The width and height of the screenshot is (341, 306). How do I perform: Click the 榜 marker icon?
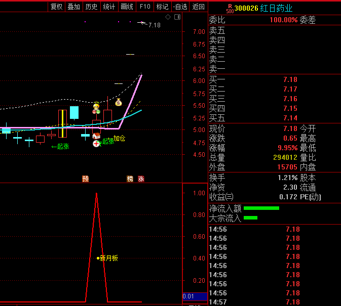click(130, 179)
